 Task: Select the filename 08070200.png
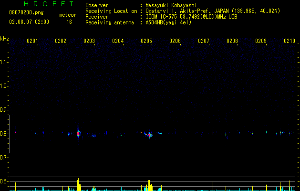tap(26, 12)
